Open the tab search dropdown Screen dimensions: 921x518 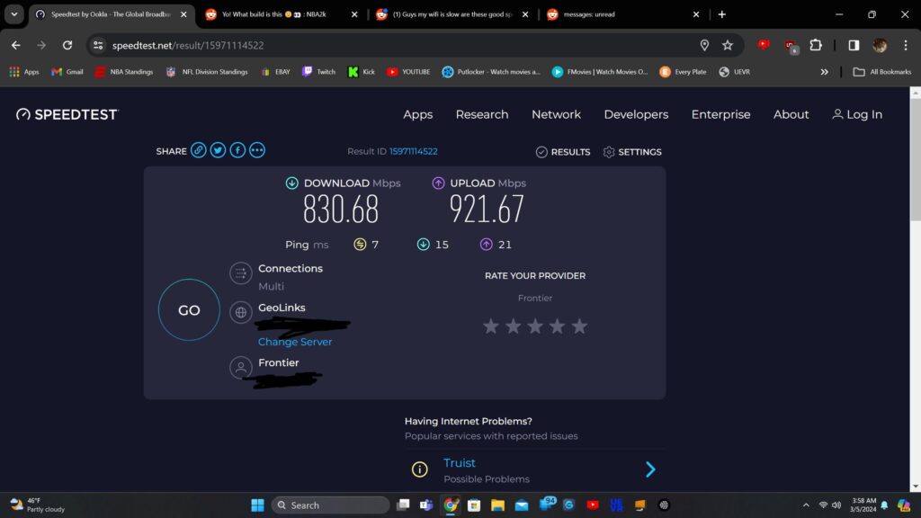point(14,14)
